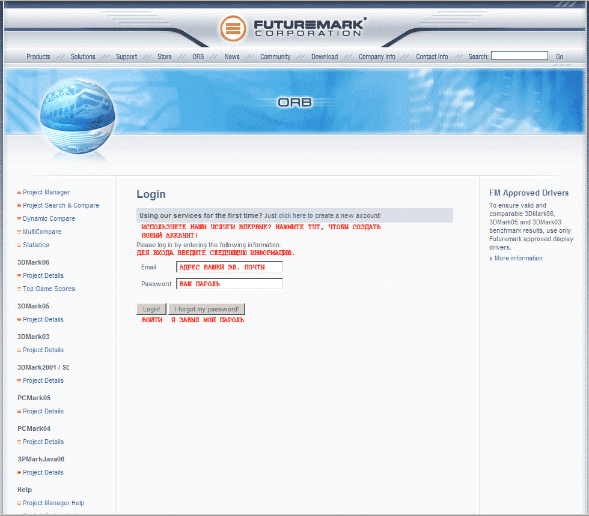
Task: Open Statistics sidebar link
Action: [x=36, y=245]
